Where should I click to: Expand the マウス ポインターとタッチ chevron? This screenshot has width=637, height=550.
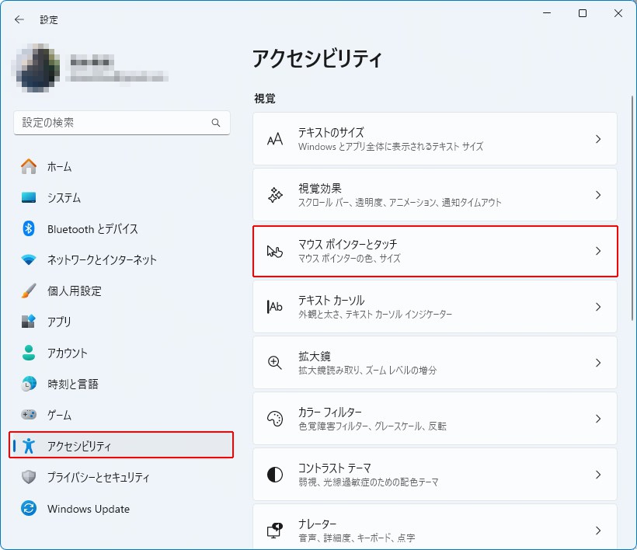(x=597, y=251)
